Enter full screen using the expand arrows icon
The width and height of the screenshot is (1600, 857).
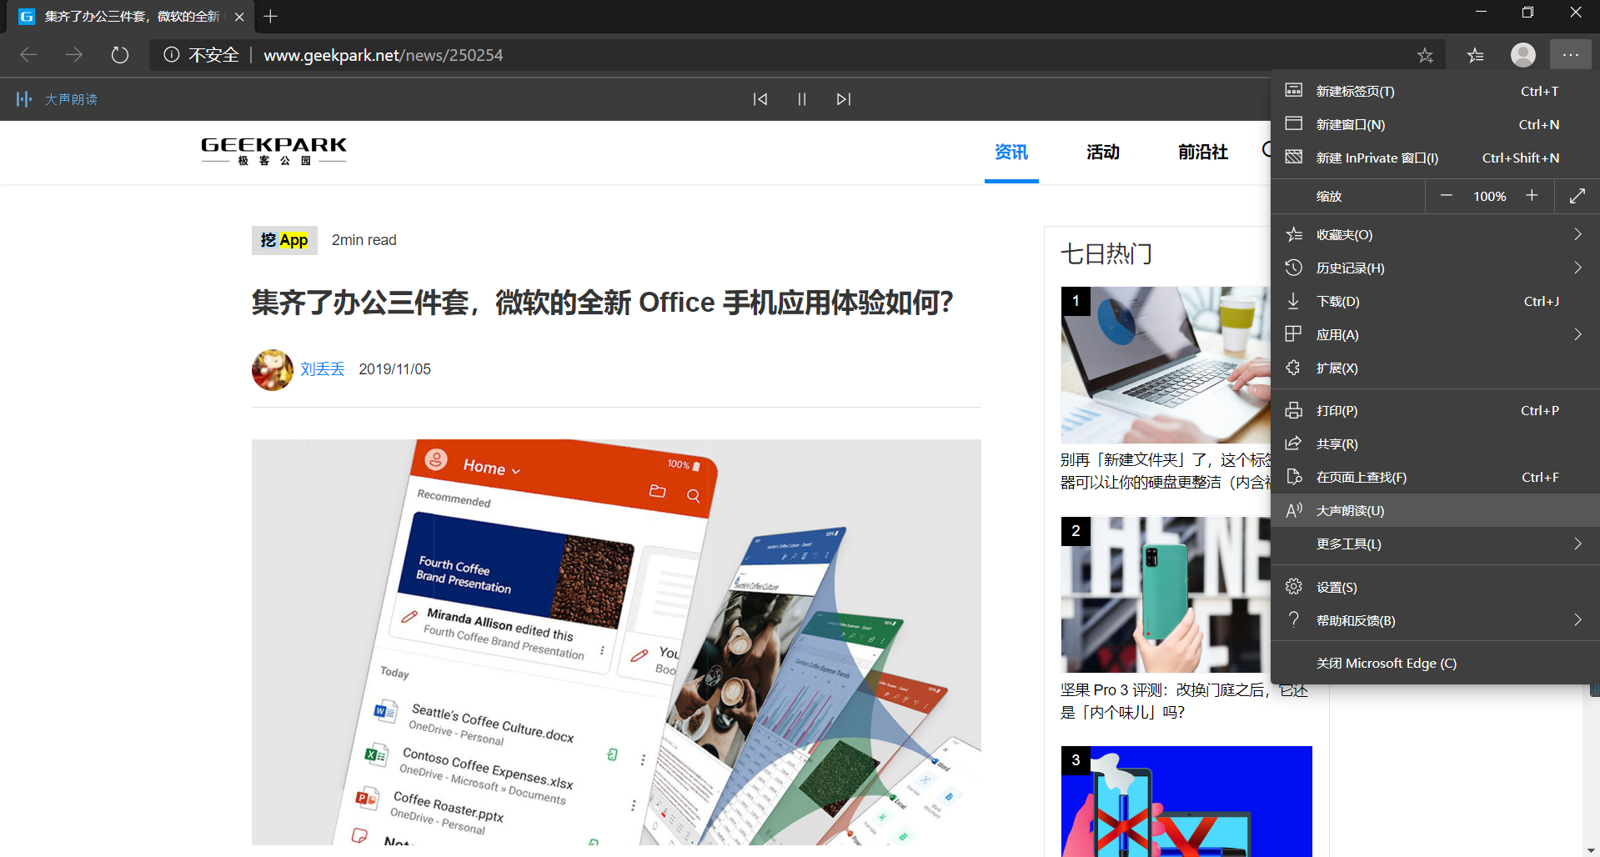(x=1577, y=196)
